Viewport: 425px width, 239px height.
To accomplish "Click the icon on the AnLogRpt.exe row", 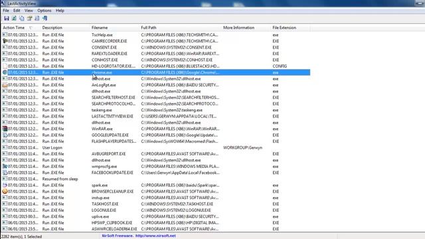I will tap(5, 85).
